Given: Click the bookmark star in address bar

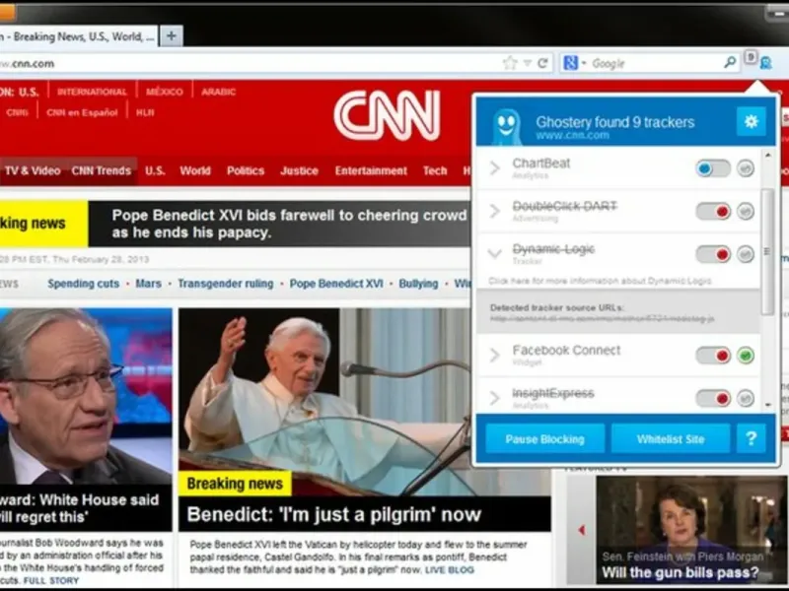Looking at the screenshot, I should pyautogui.click(x=510, y=63).
